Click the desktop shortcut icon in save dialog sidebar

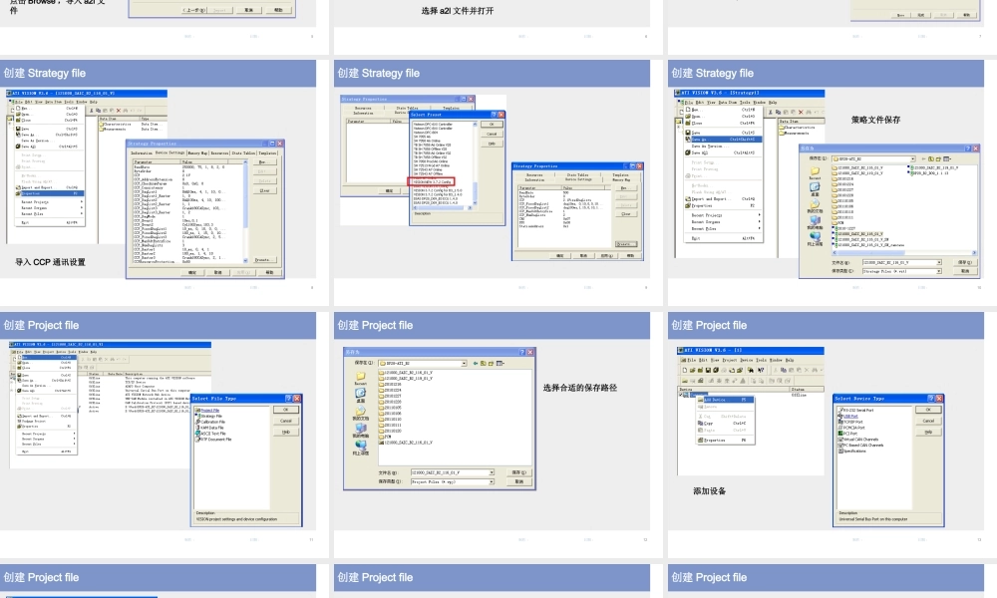click(815, 189)
